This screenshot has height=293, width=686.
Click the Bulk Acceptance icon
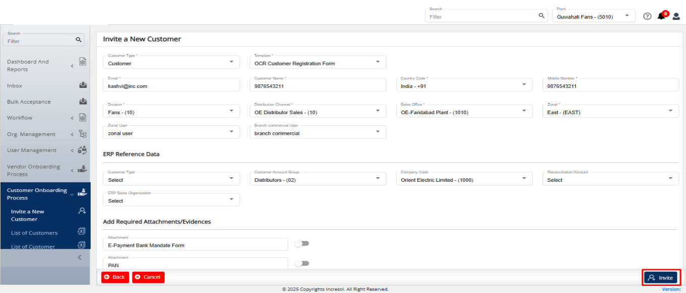click(x=83, y=102)
